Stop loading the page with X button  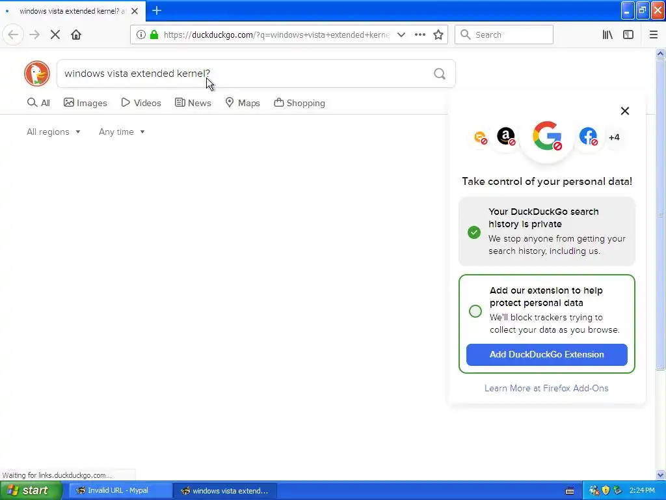click(x=55, y=35)
